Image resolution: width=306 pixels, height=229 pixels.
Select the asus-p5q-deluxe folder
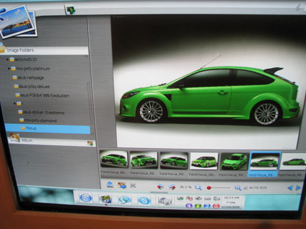32,87
